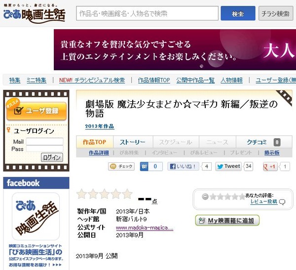
Task: Click the large average rating stars
Action: [x=105, y=194]
